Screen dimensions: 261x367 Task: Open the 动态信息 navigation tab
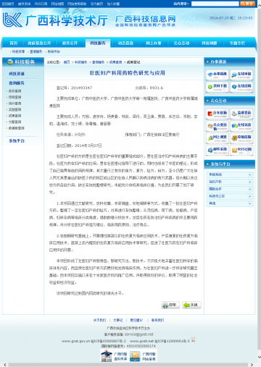[125, 43]
